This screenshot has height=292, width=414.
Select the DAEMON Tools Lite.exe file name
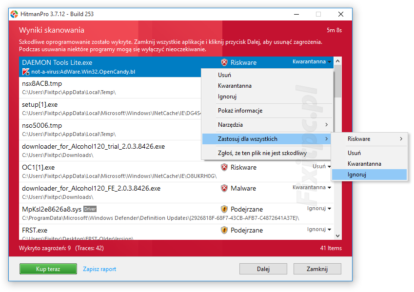tap(57, 62)
